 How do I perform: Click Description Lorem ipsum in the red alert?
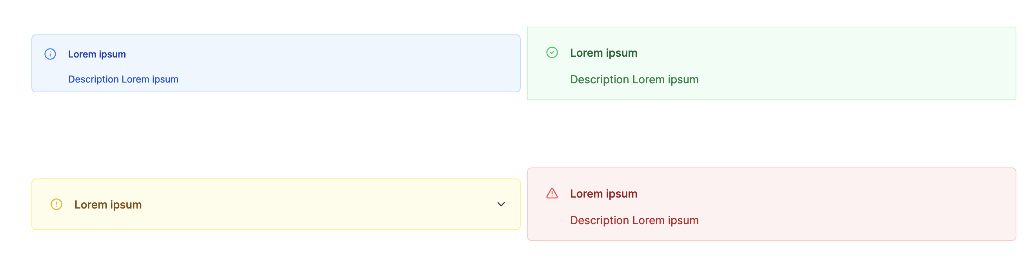tap(634, 220)
